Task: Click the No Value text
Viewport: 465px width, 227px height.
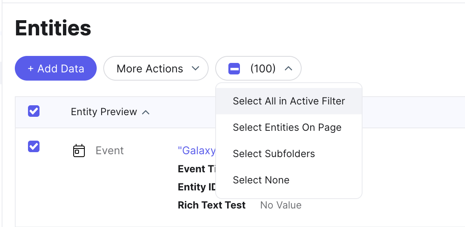Action: coord(281,205)
